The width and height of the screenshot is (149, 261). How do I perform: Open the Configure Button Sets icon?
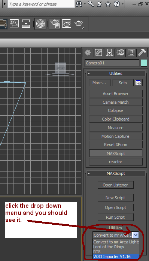click(x=139, y=83)
